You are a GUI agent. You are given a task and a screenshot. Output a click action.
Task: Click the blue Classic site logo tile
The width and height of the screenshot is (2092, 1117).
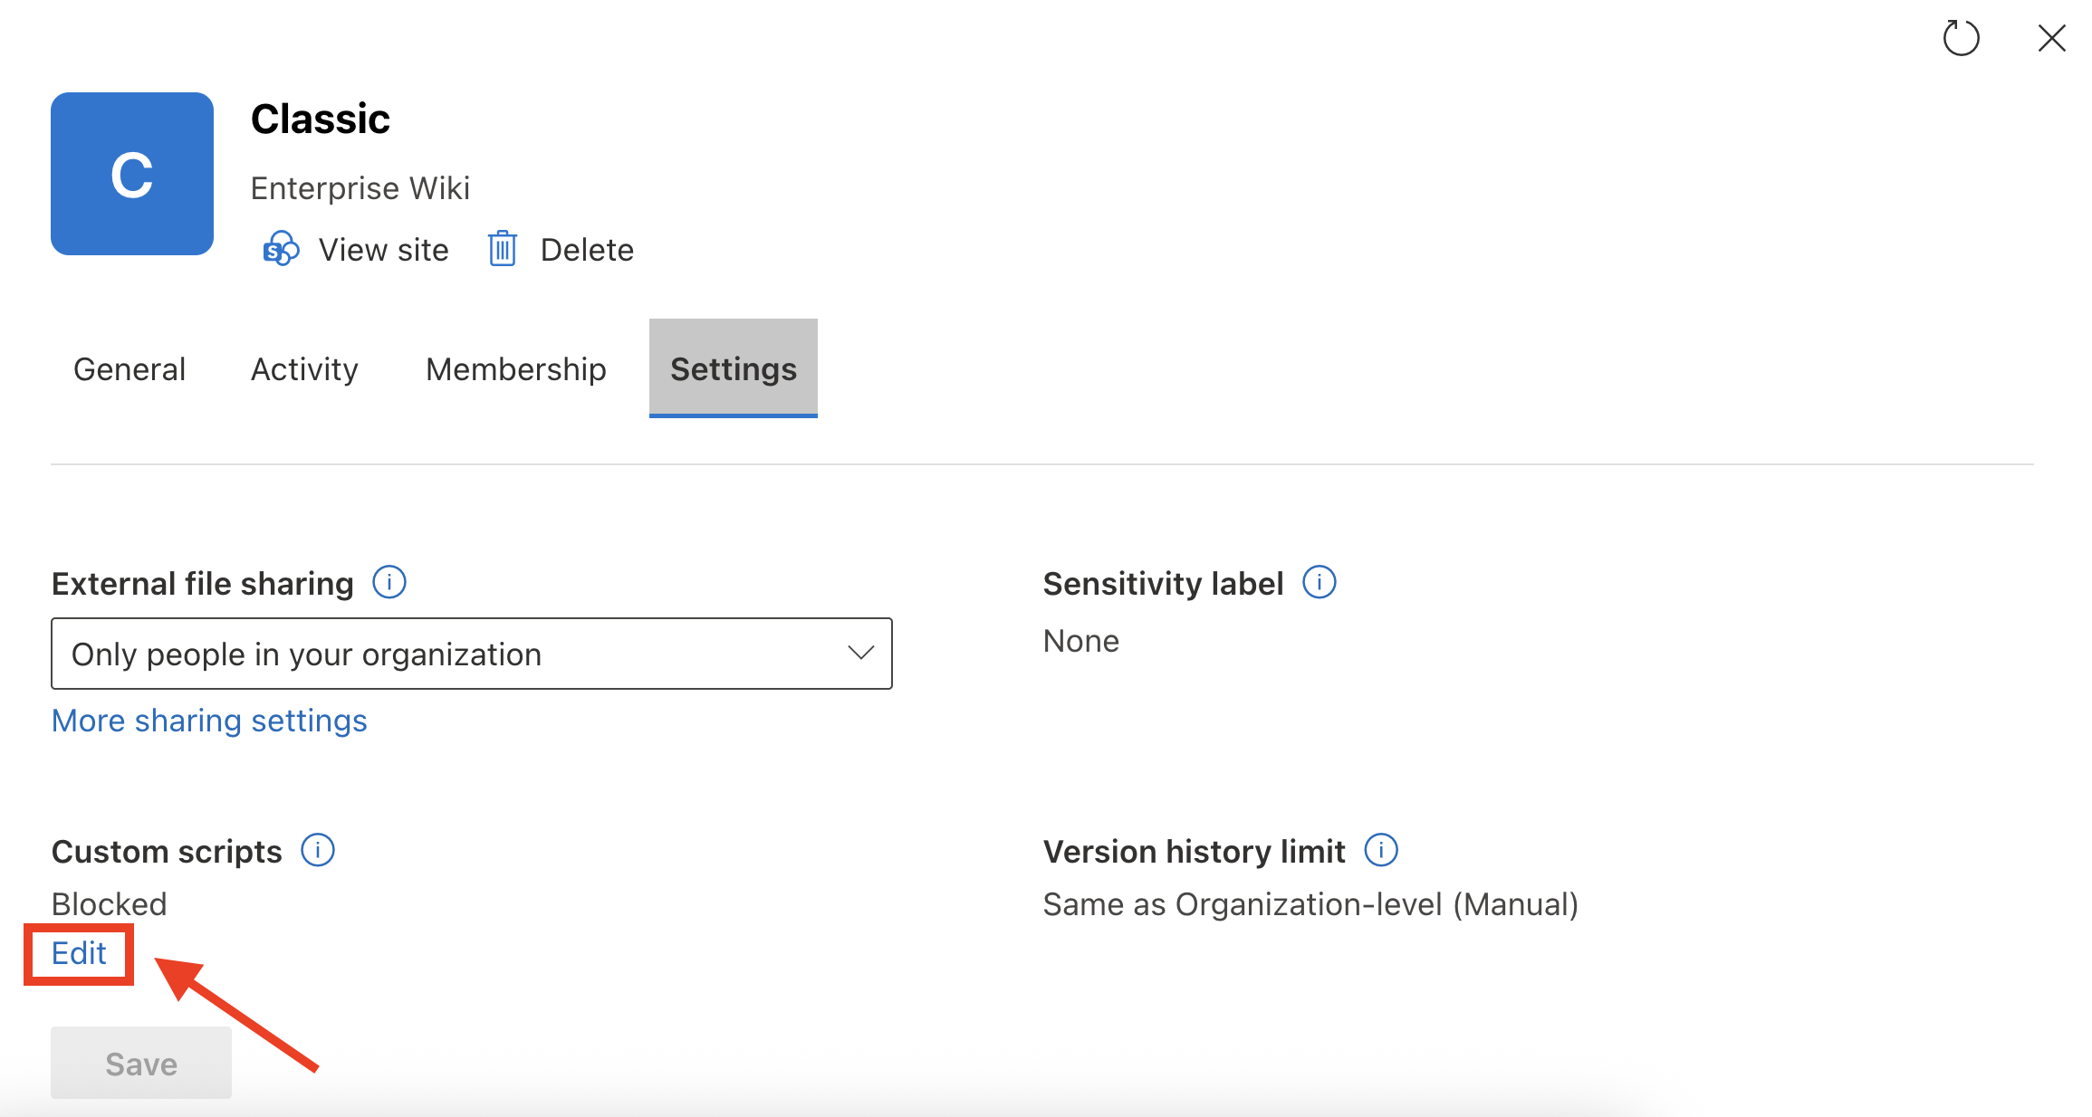132,174
